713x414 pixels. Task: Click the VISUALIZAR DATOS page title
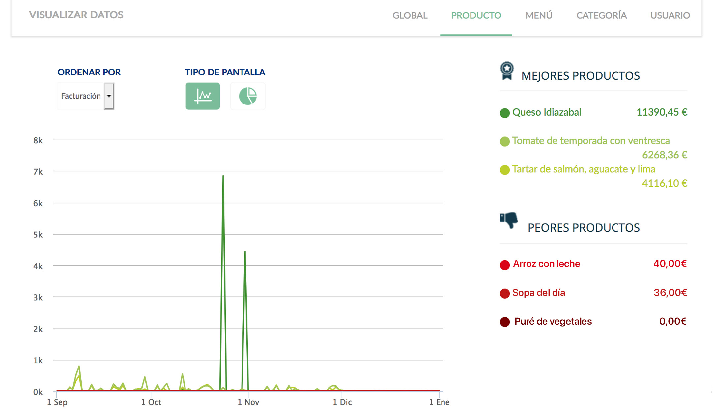(x=76, y=15)
